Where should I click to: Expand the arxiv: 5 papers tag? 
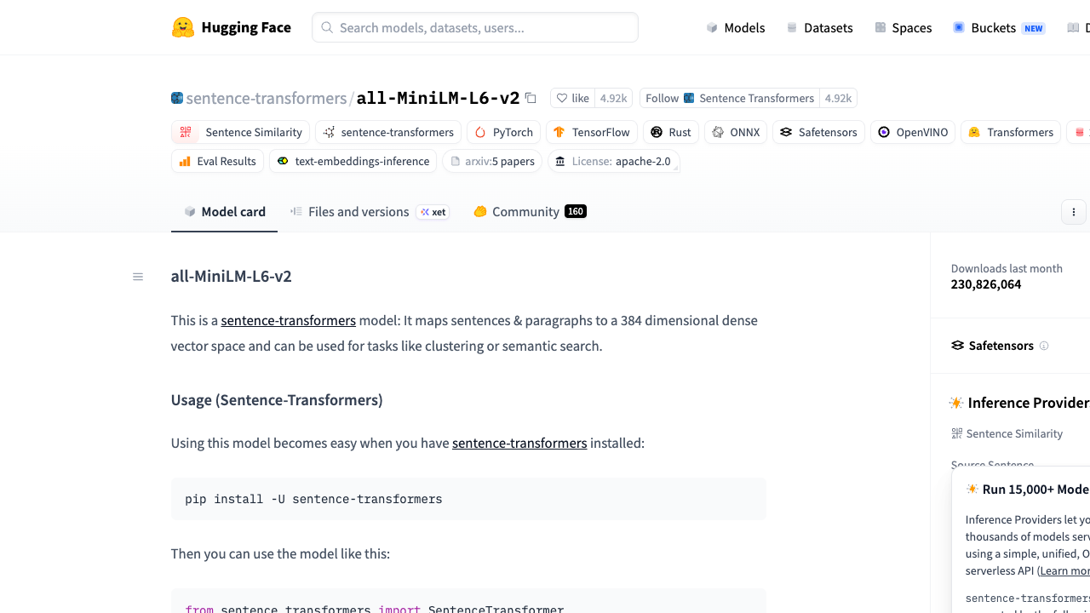tap(492, 161)
